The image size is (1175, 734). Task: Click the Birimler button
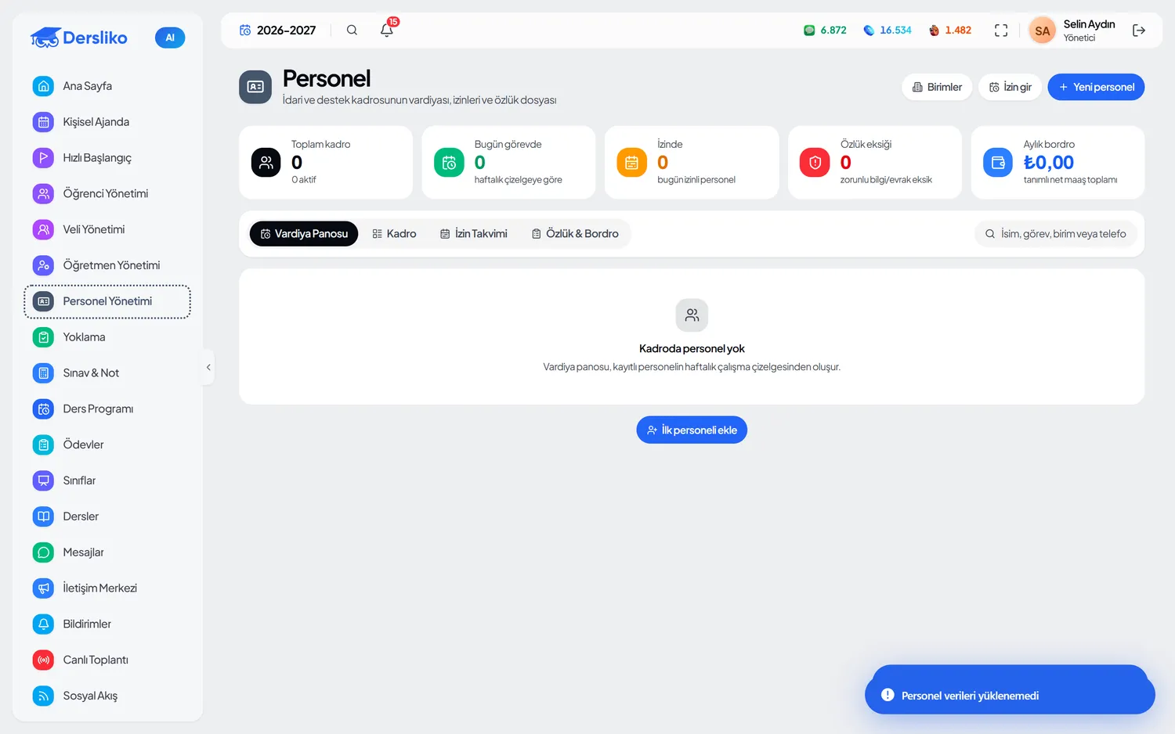pos(937,87)
